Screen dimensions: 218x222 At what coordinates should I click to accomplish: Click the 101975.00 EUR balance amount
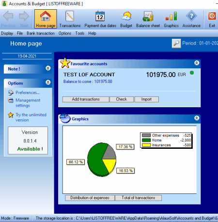[166, 75]
